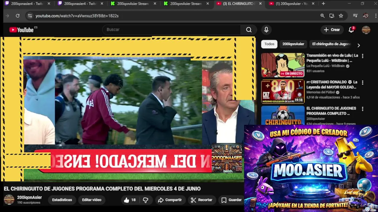The width and height of the screenshot is (378, 212).
Task: Open the media control icon in Chrome toolbar
Action: (x=355, y=16)
